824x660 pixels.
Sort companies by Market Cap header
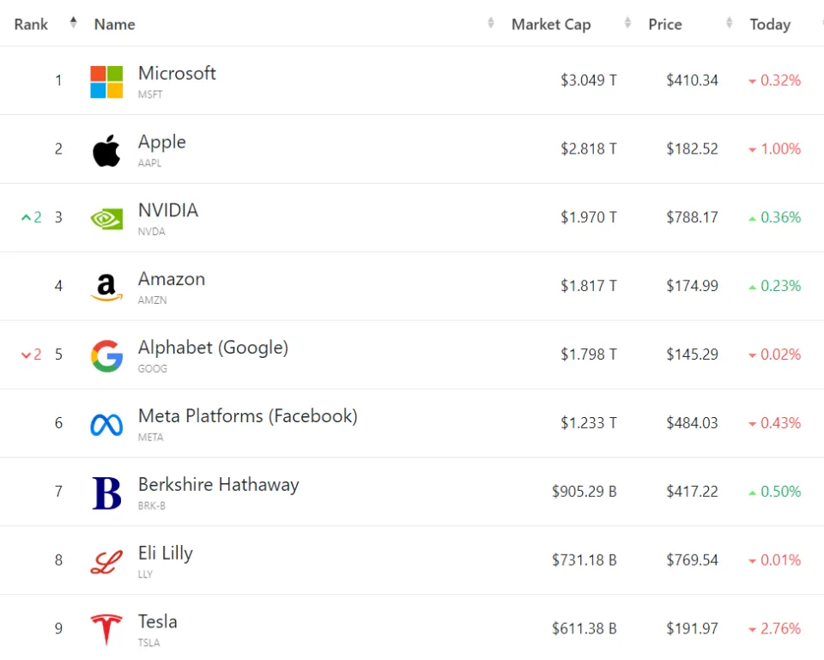[551, 24]
